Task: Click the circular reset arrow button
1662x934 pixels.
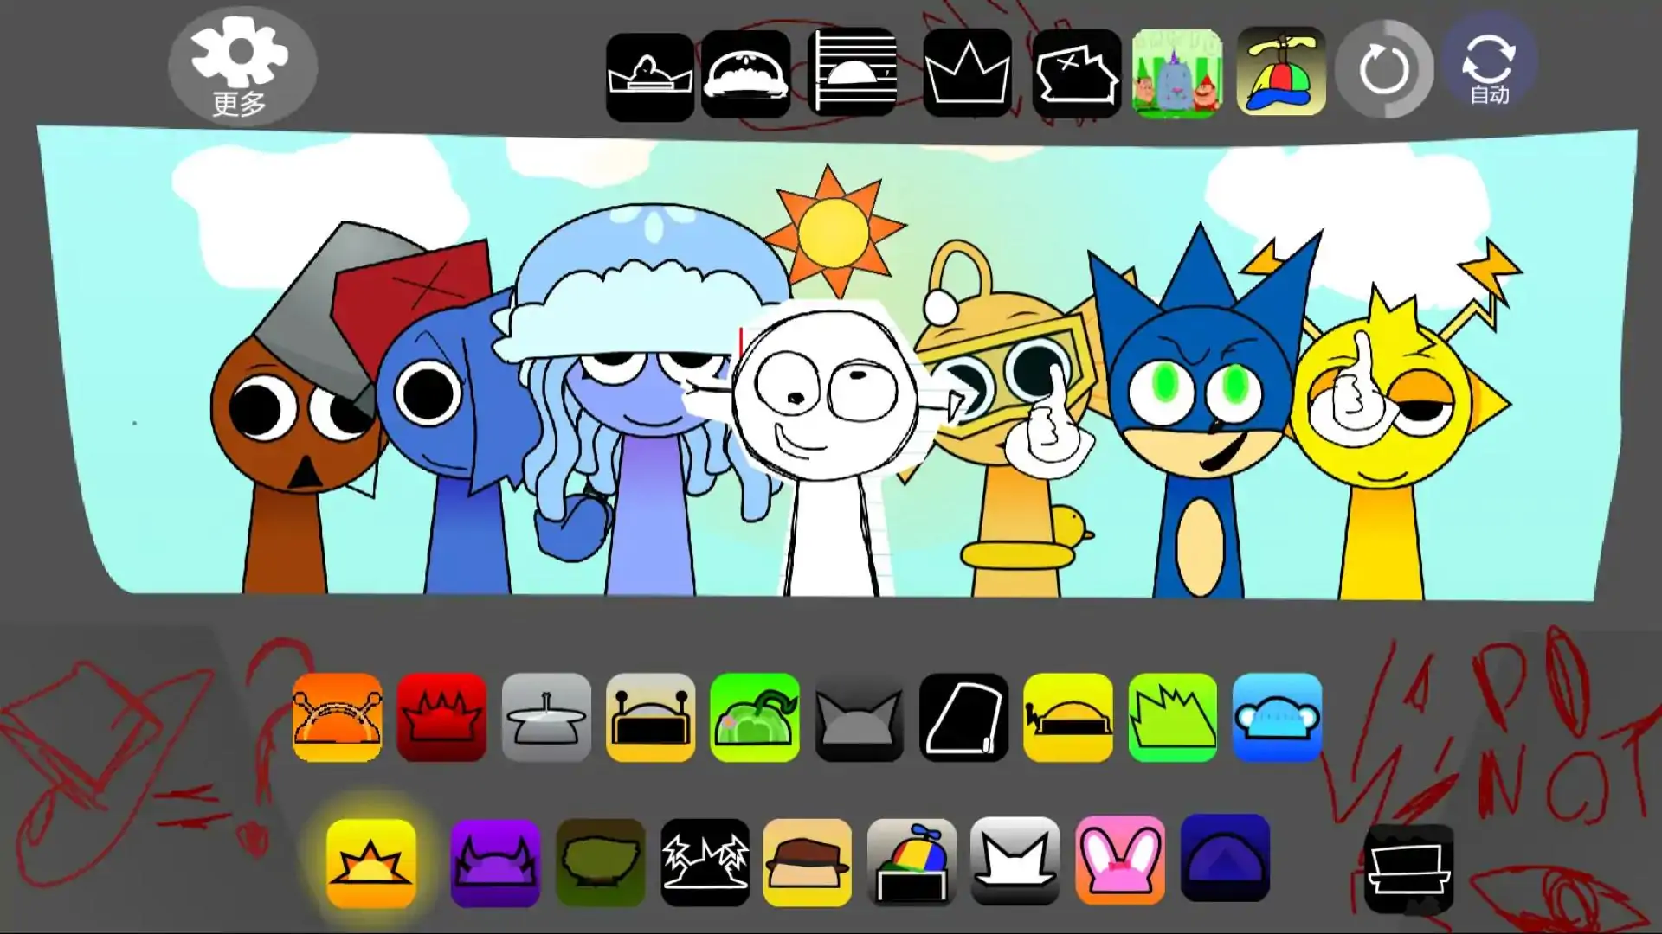Action: 1384,68
